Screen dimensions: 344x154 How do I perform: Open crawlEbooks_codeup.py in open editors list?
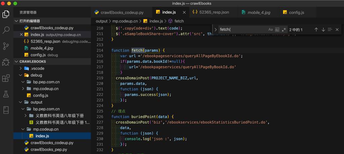(x=52, y=28)
